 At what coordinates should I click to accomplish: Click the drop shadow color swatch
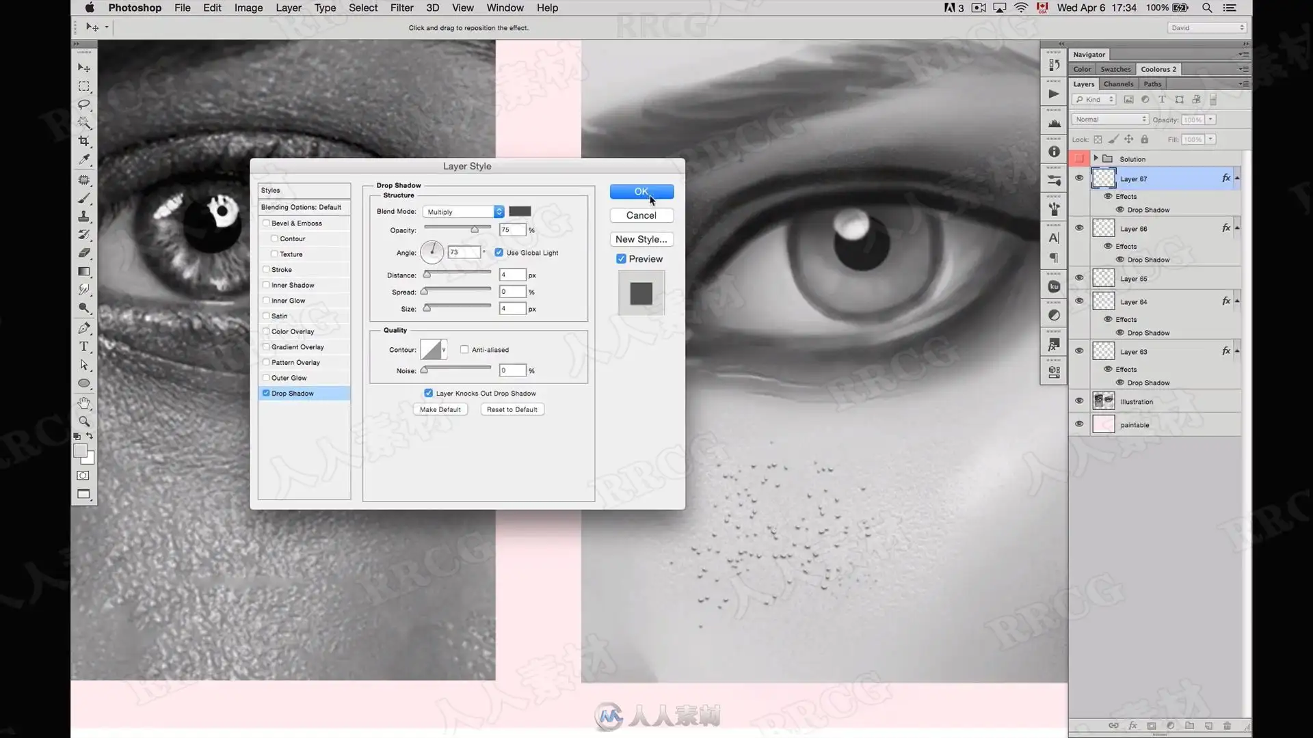click(520, 211)
